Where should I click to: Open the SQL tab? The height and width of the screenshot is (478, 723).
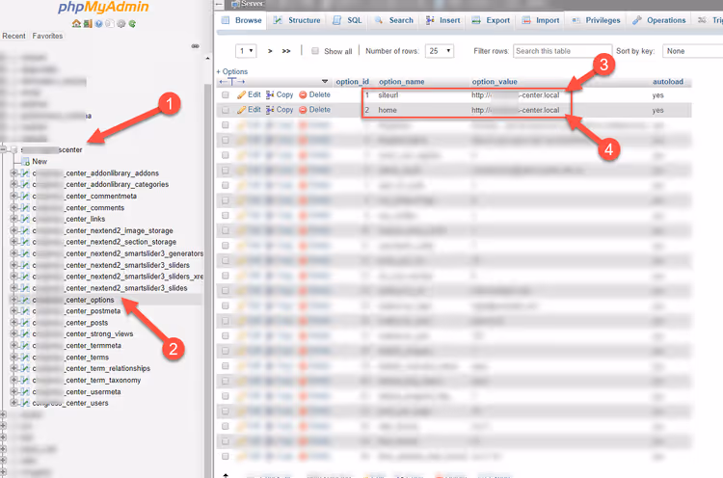pyautogui.click(x=347, y=20)
